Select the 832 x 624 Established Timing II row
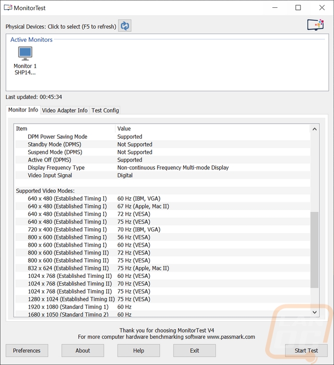Viewport: 334px width, 365px height. coord(163,268)
